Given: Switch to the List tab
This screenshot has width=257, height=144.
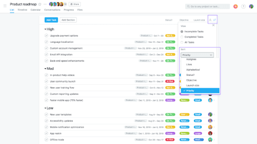Looking at the screenshot, I should click(12, 10).
